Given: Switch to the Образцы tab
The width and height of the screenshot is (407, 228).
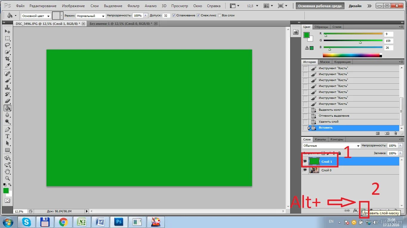Looking at the screenshot, I should 321,27.
